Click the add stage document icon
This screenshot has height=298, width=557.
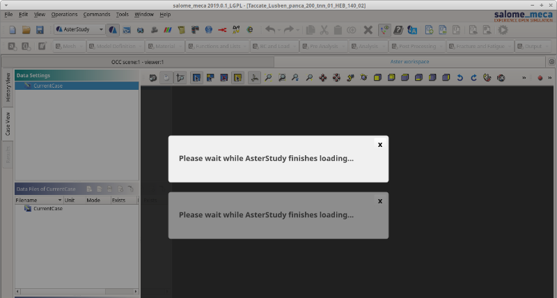point(429,30)
